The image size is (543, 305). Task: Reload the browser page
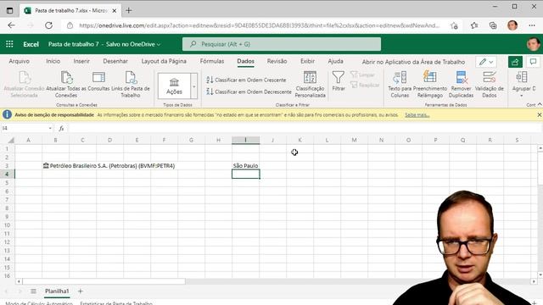[49, 25]
